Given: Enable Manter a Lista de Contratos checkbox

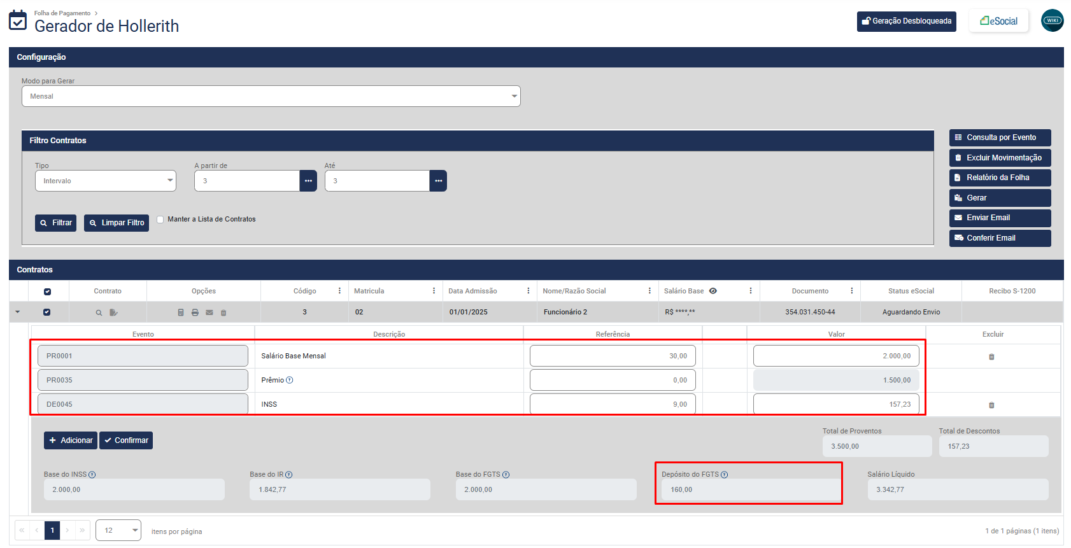Looking at the screenshot, I should tap(160, 220).
